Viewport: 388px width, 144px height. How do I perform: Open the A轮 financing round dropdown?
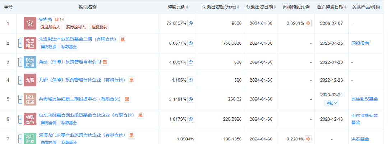click(331, 103)
